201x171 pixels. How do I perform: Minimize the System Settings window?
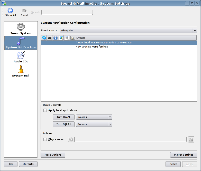187,3
